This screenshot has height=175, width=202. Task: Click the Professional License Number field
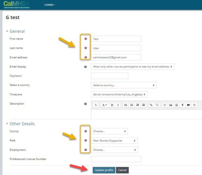pyautogui.click(x=116, y=159)
